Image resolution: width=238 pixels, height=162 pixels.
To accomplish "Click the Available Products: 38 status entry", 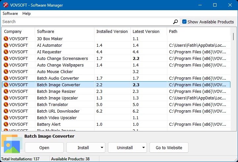I will point(70,159).
